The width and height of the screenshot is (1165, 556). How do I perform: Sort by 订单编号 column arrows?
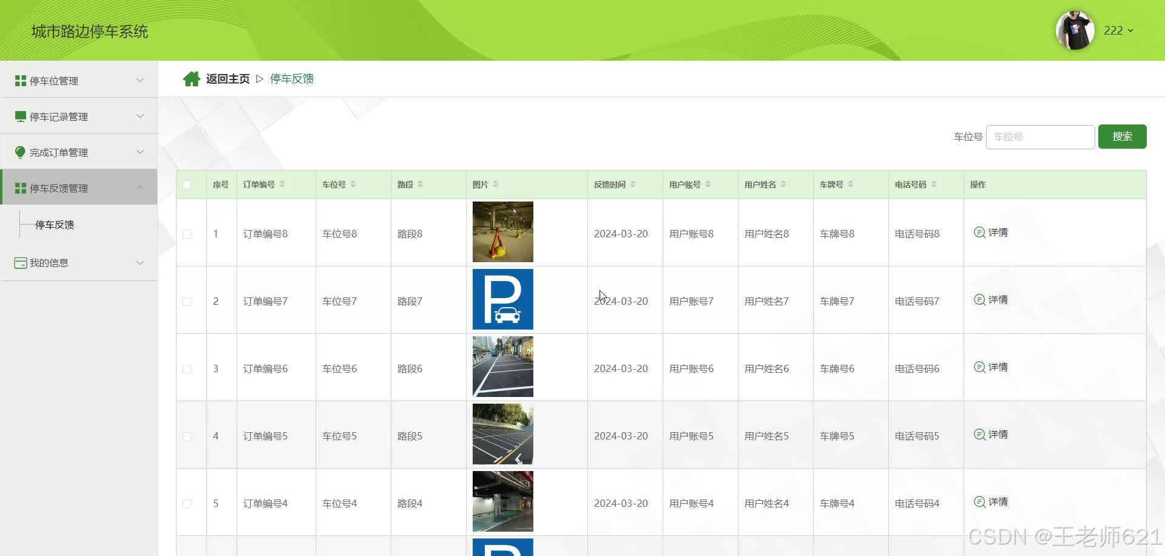pyautogui.click(x=282, y=185)
